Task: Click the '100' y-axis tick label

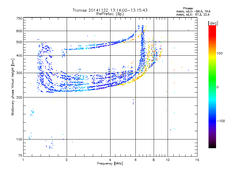Action: pos(19,139)
